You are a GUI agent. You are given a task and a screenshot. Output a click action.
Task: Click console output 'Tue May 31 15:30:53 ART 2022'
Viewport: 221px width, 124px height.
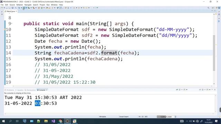pos(43,97)
